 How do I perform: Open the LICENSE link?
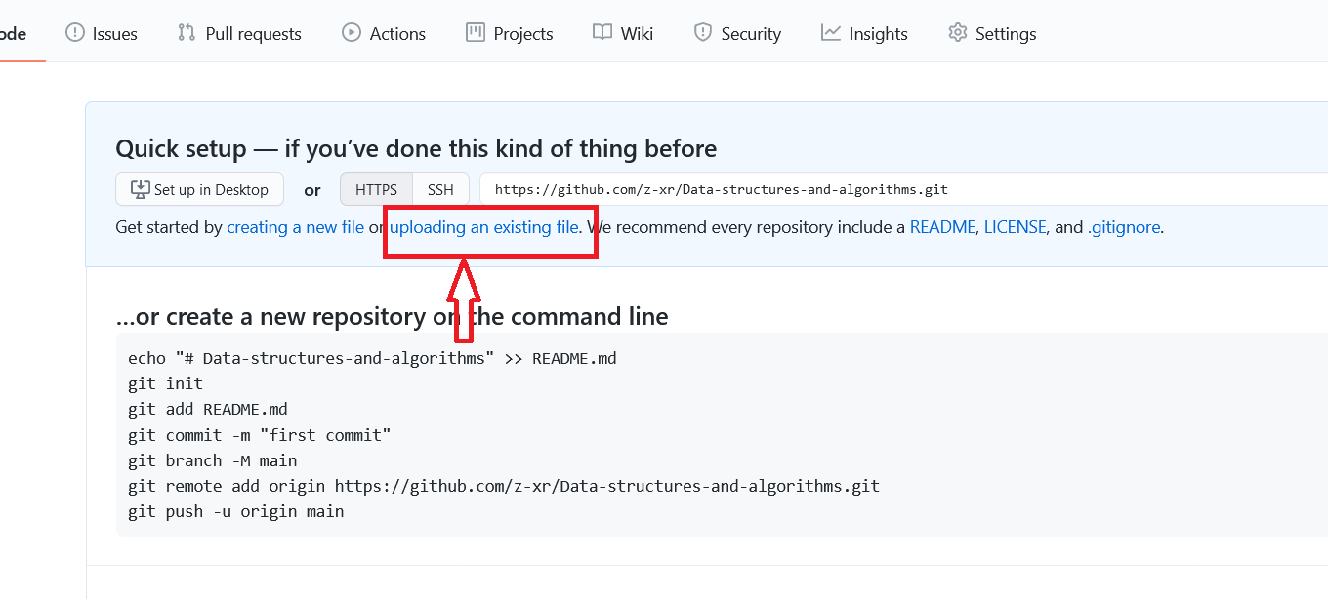[1016, 227]
